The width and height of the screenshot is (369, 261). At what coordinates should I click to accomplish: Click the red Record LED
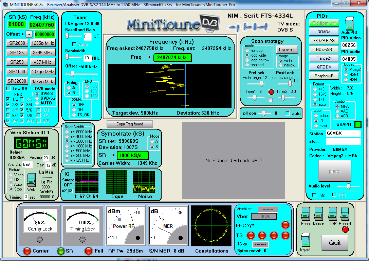tap(345, 229)
